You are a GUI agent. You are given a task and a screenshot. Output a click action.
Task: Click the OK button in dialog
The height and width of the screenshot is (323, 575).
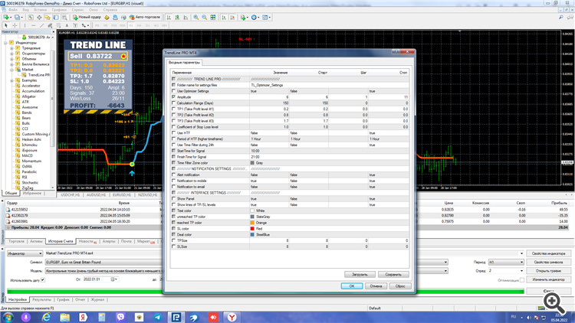pyautogui.click(x=352, y=286)
